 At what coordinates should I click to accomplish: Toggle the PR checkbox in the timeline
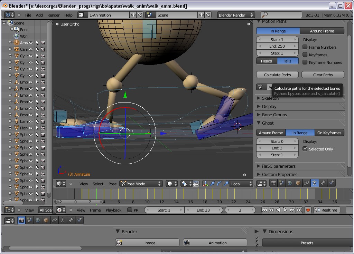(x=130, y=210)
